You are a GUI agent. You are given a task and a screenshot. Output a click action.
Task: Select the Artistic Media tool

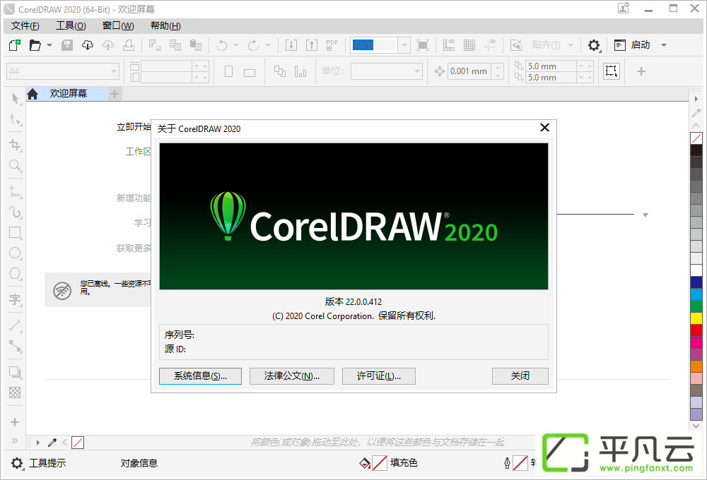15,212
